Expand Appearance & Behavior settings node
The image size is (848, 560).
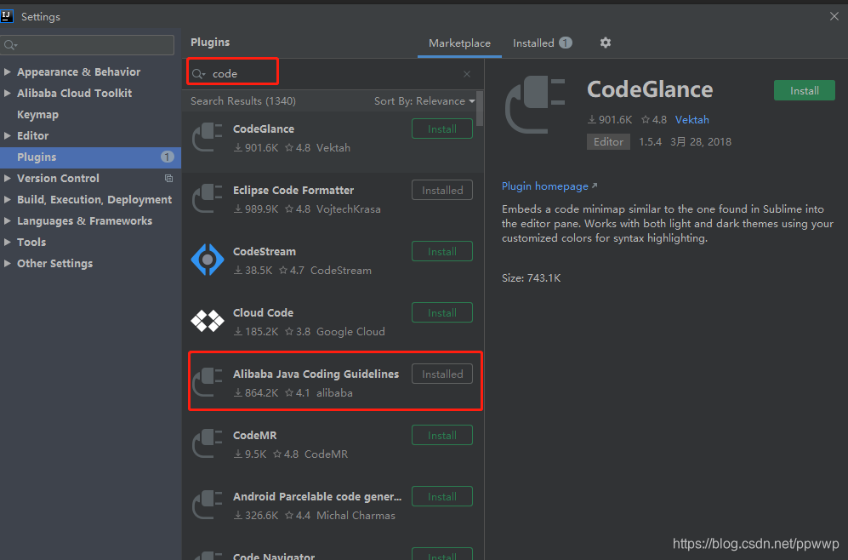[x=8, y=71]
